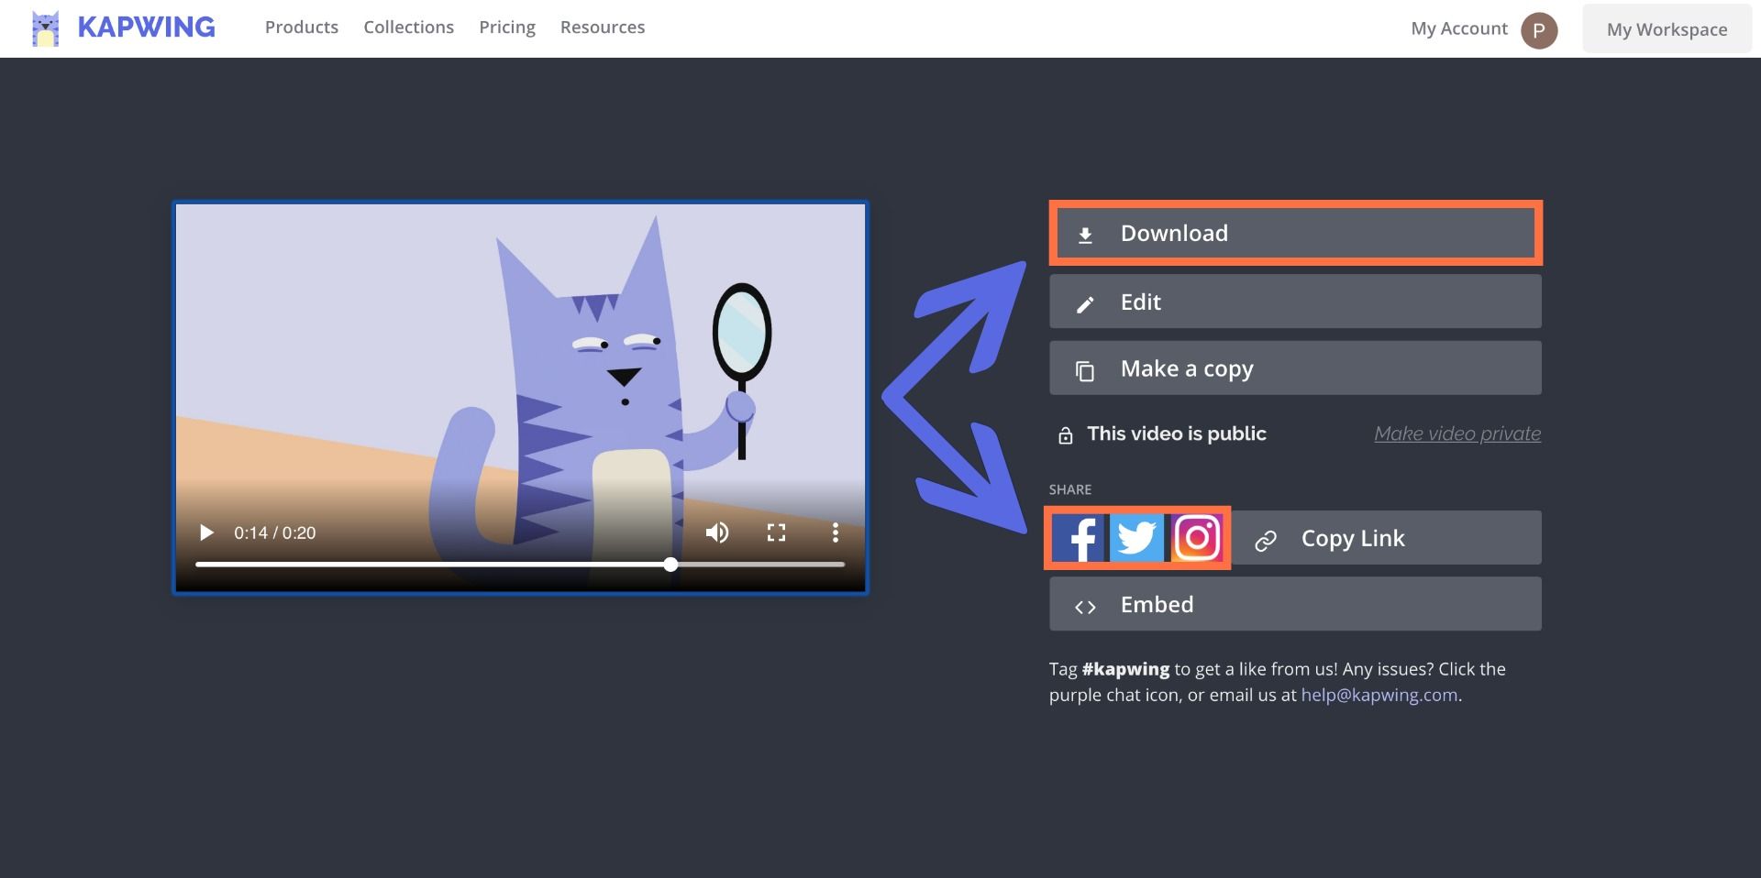Make a copy of the video
The image size is (1761, 878).
tap(1295, 369)
